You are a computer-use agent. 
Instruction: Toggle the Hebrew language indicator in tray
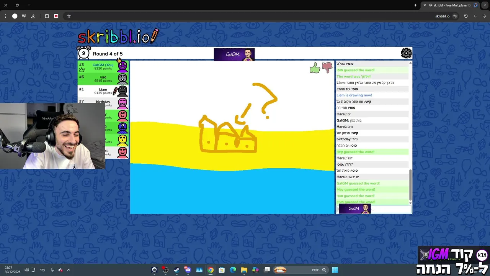42,270
